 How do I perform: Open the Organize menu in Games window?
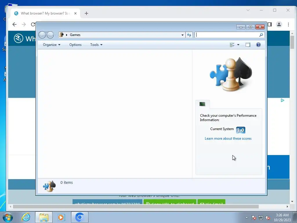coord(52,45)
